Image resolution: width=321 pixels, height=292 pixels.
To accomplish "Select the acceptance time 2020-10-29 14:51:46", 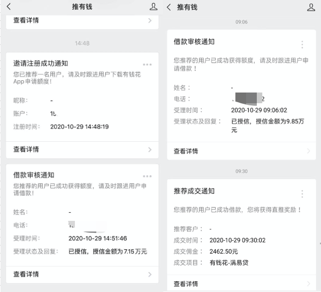I will pos(98,239).
